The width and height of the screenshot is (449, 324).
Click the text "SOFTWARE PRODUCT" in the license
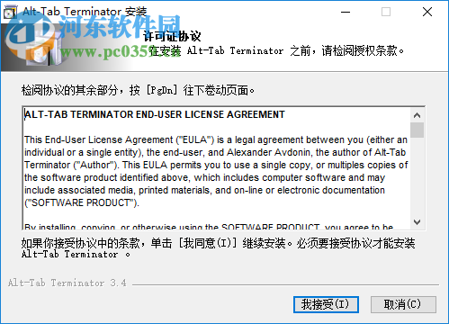click(82, 202)
